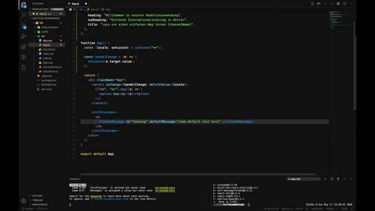This screenshot has height=211, width=375.
Task: Click the '1 UNSAVED' badge
Action: click(57, 9)
